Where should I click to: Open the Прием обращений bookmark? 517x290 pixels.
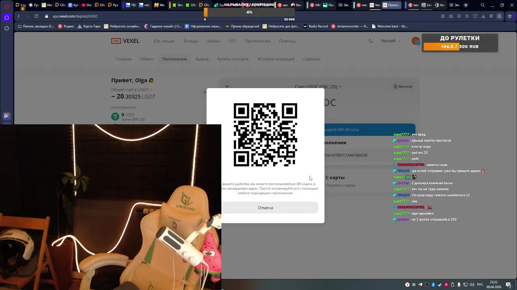click(242, 26)
